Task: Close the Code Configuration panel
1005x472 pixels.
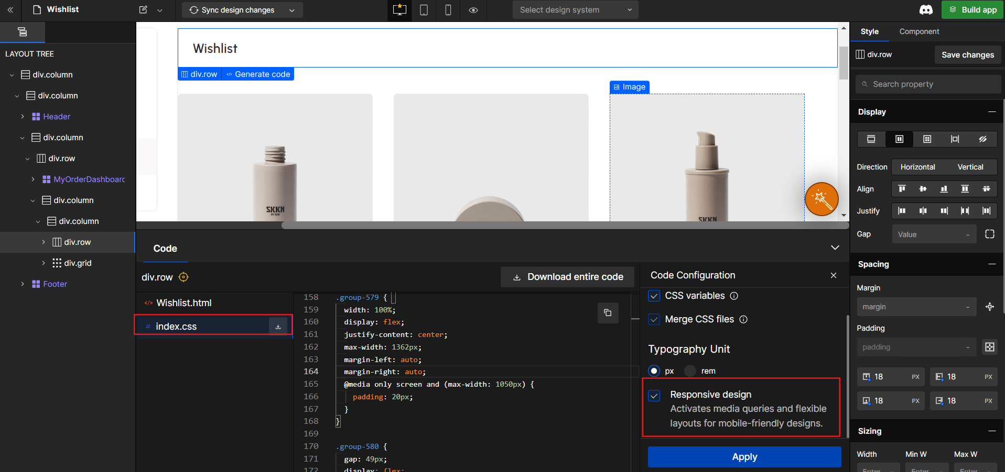Action: (x=834, y=275)
